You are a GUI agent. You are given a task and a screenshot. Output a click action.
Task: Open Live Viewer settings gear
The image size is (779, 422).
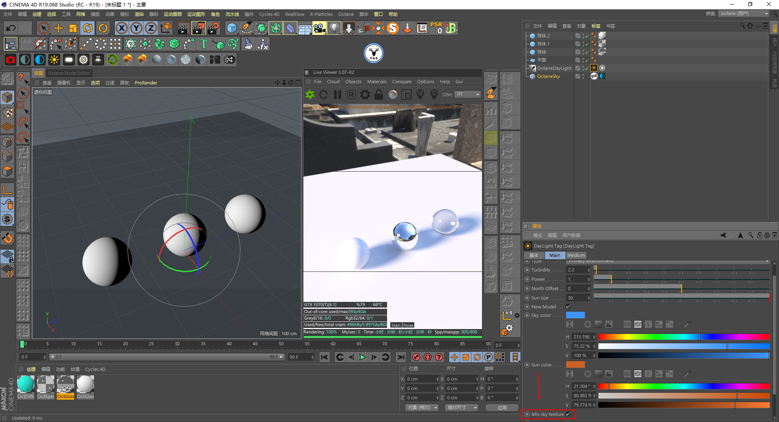click(365, 95)
